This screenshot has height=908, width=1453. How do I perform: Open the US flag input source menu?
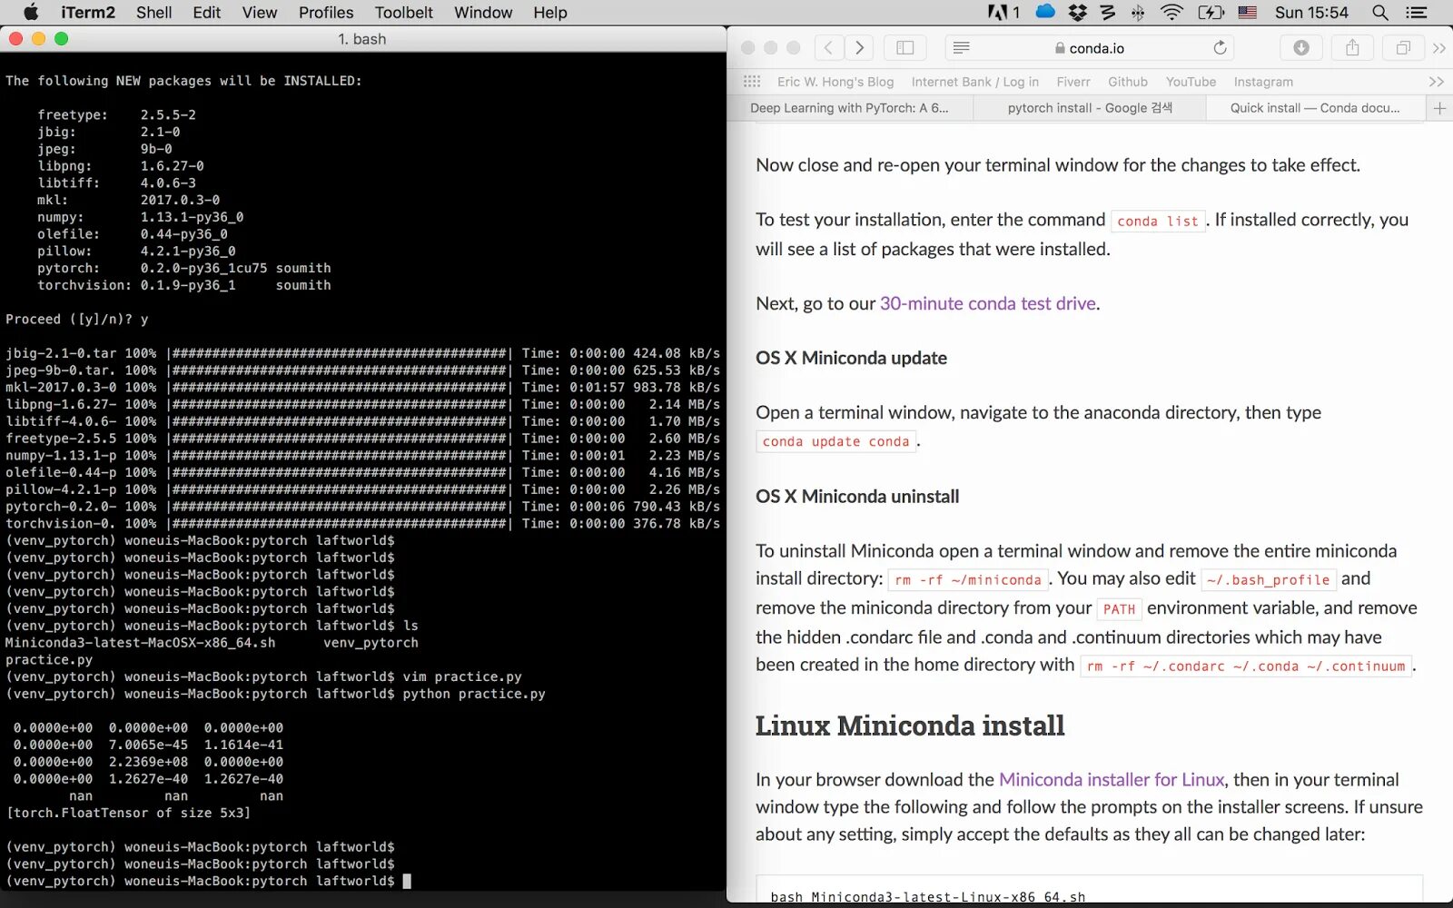tap(1248, 13)
